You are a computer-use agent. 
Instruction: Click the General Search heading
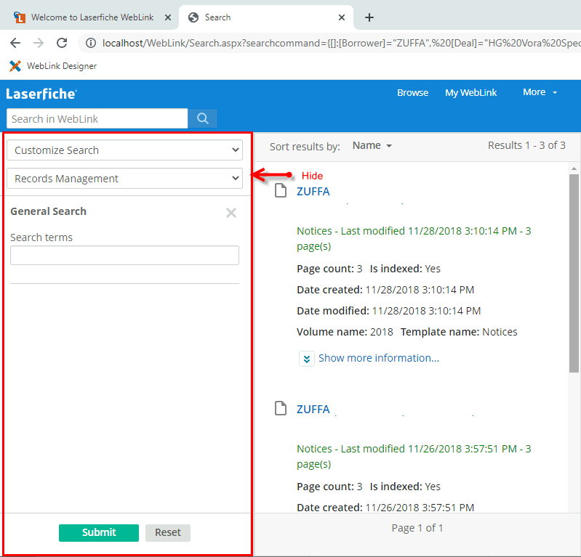pyautogui.click(x=48, y=211)
